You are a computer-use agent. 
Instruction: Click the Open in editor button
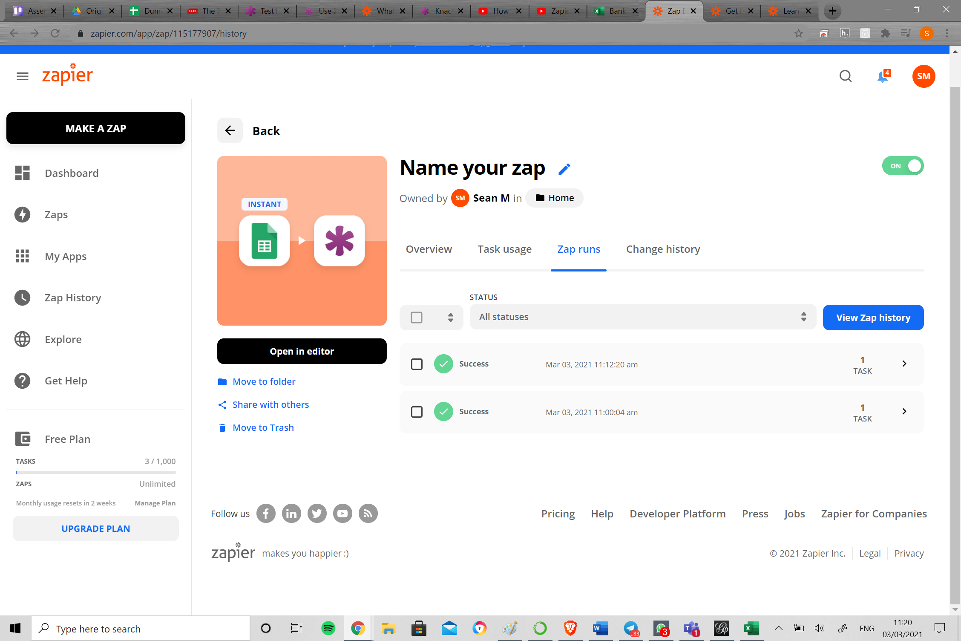[302, 351]
